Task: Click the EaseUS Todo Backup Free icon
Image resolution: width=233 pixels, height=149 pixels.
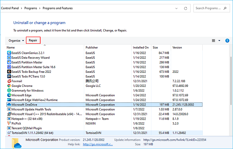Action: [x=9, y=72]
